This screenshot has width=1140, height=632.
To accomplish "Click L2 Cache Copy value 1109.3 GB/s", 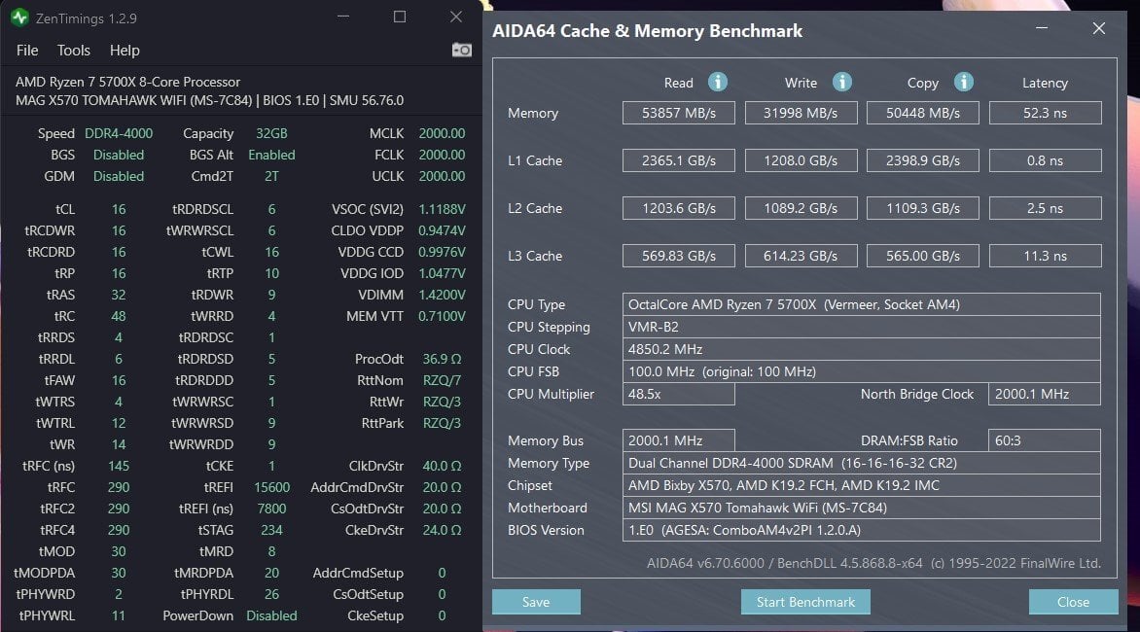I will point(923,208).
